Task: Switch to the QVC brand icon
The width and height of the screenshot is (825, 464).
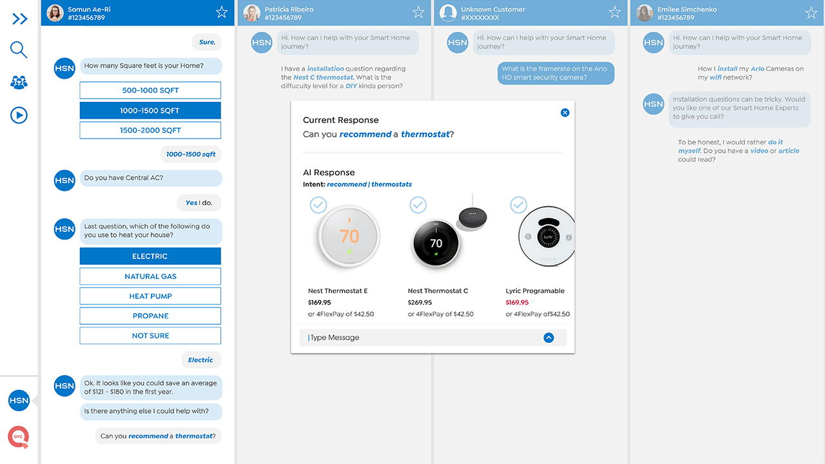Action: (x=18, y=437)
